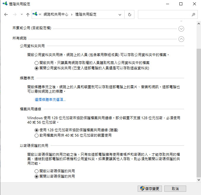Expand the 來賓或公用 profile section
This screenshot has height=195, width=201.
[181, 29]
